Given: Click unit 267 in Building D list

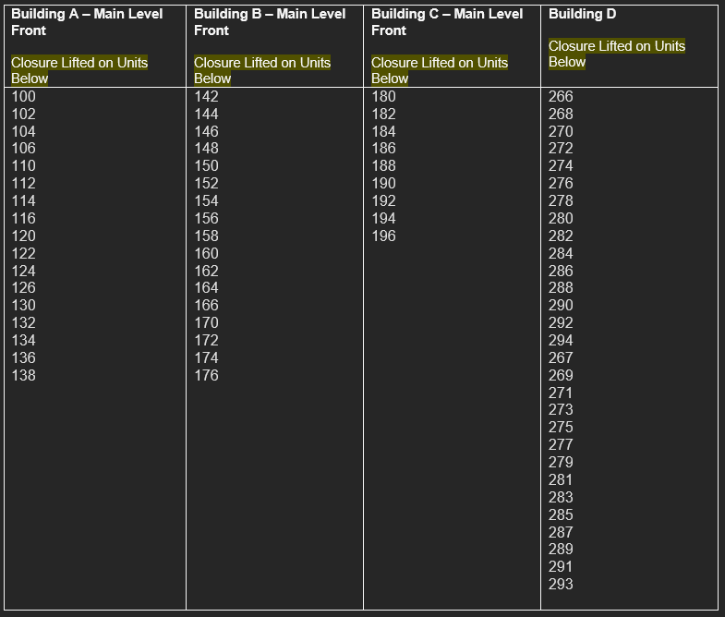Looking at the screenshot, I should 561,357.
